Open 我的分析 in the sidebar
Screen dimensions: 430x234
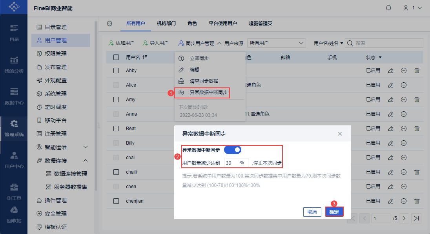pos(14,65)
